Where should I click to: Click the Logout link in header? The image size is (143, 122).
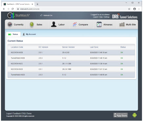95,17
